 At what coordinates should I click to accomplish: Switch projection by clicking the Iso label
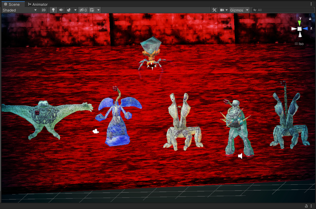point(299,44)
